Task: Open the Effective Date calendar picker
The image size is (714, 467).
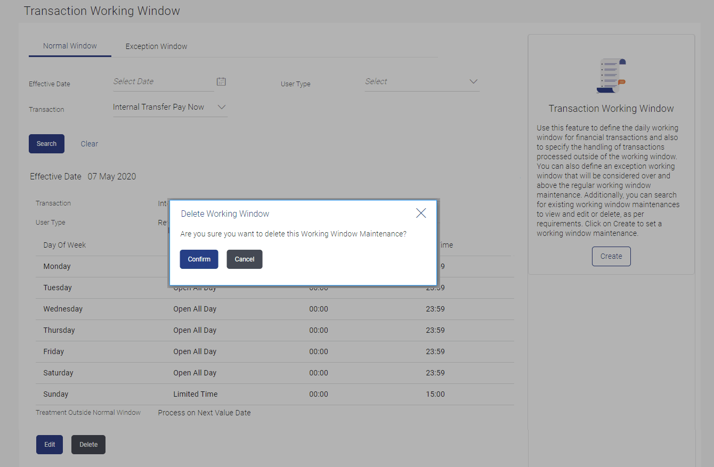Action: click(221, 81)
